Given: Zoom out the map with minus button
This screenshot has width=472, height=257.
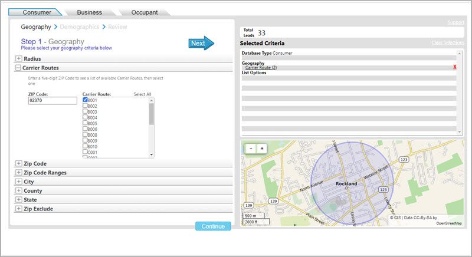Looking at the screenshot, I should point(251,148).
